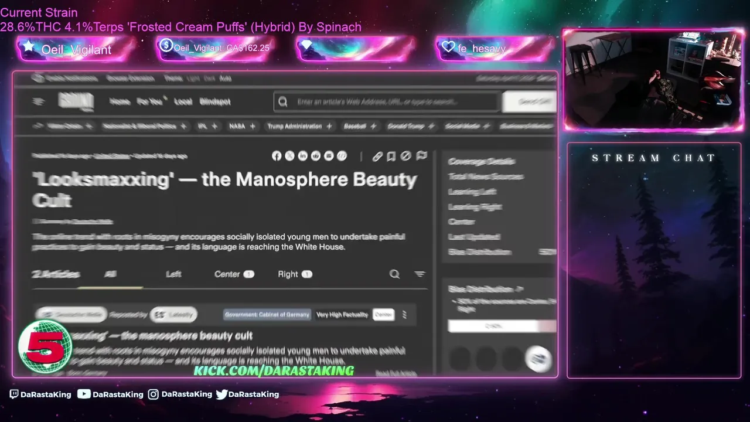750x422 pixels.
Task: Follow the Baseball topic with plus
Action: 373,126
